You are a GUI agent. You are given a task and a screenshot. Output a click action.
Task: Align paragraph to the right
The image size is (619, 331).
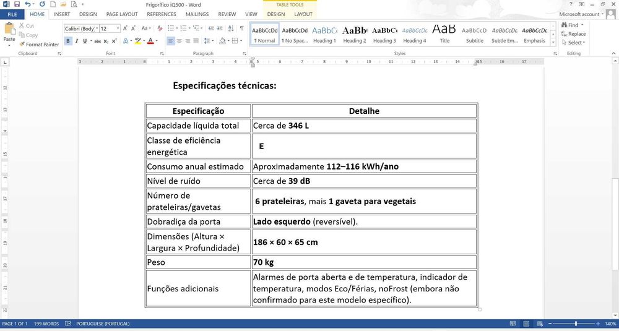coord(188,41)
